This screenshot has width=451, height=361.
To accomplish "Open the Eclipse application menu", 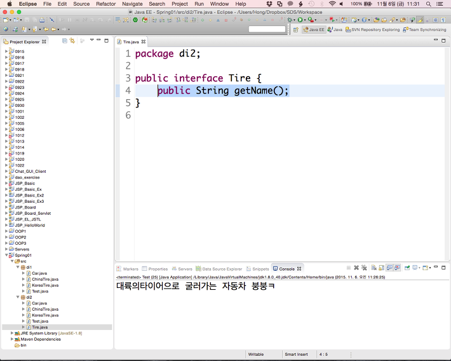I will [x=27, y=4].
